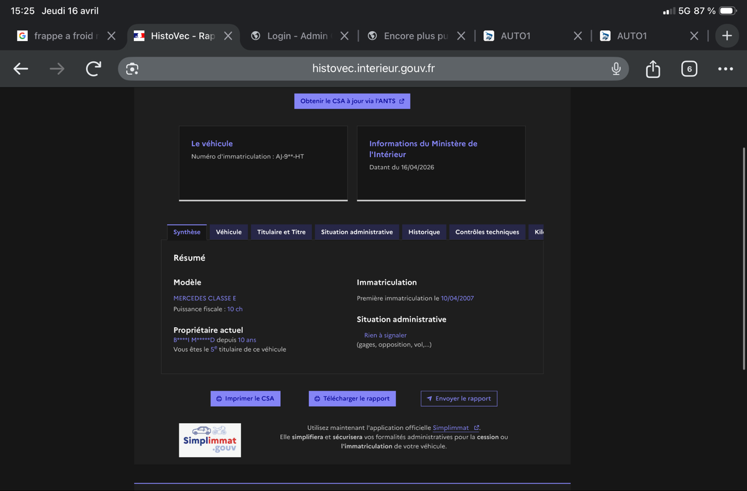Open the browser three-dots menu
Viewport: 747px width, 491px height.
[x=725, y=69]
